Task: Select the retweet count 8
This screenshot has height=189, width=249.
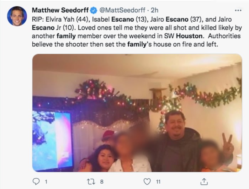Action: 102,182
